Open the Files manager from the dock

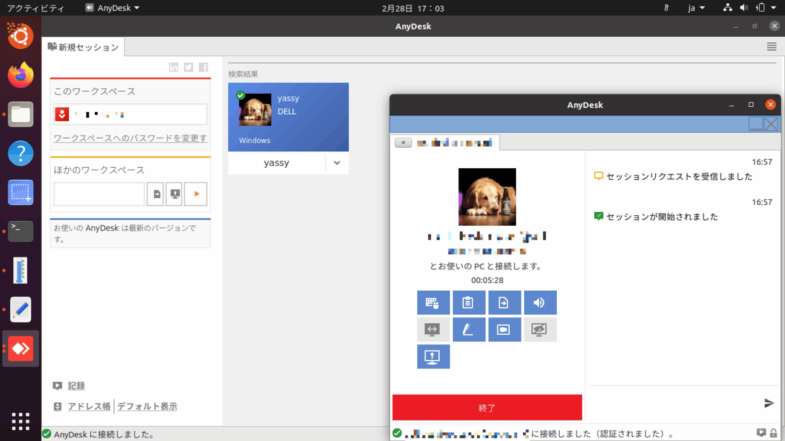21,114
